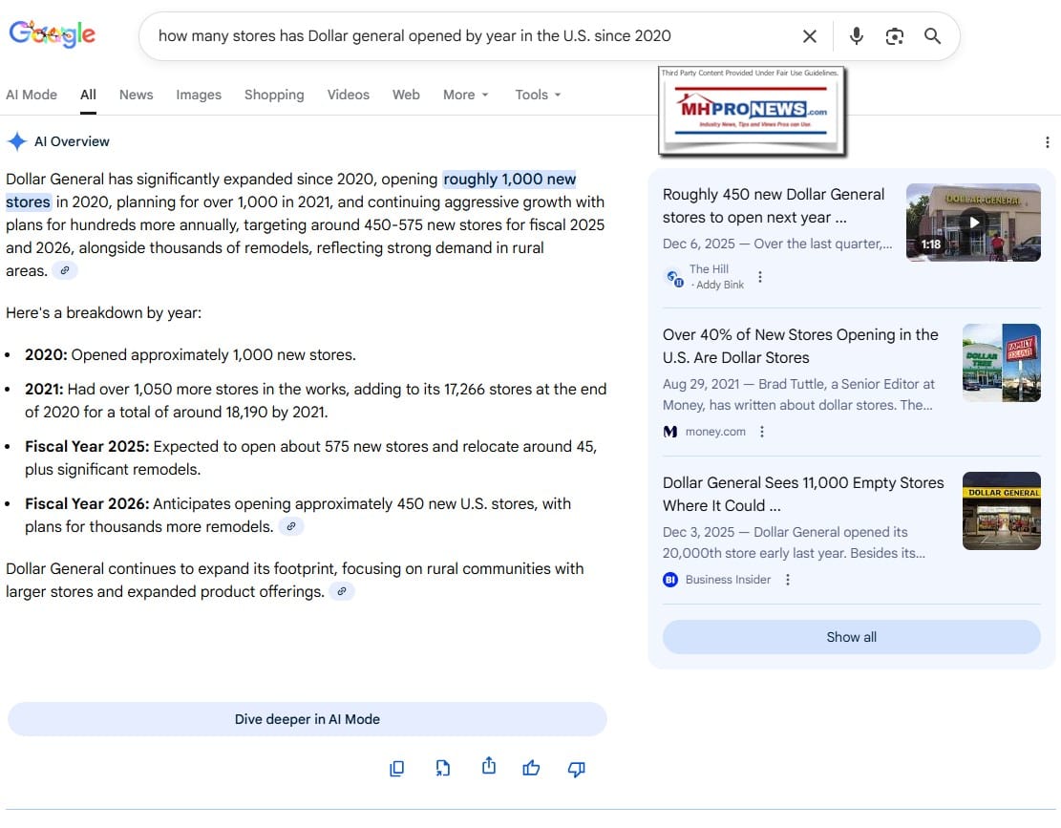1061x828 pixels.
Task: Switch to the Images tab
Action: click(198, 95)
